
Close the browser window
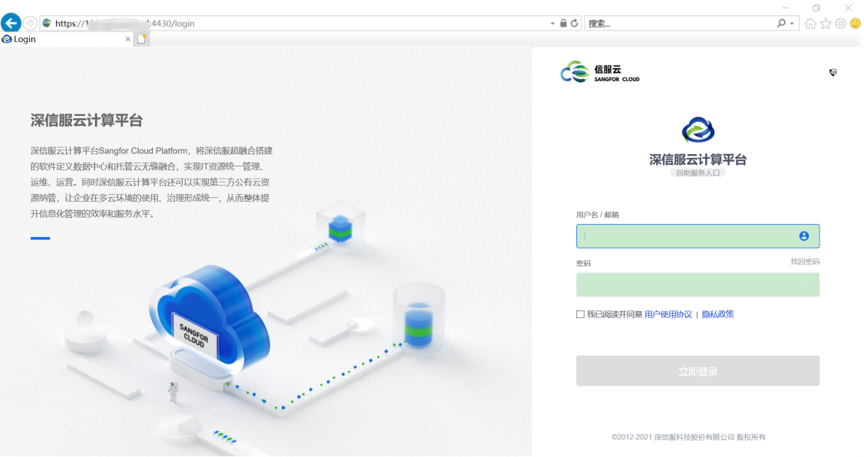(x=849, y=8)
